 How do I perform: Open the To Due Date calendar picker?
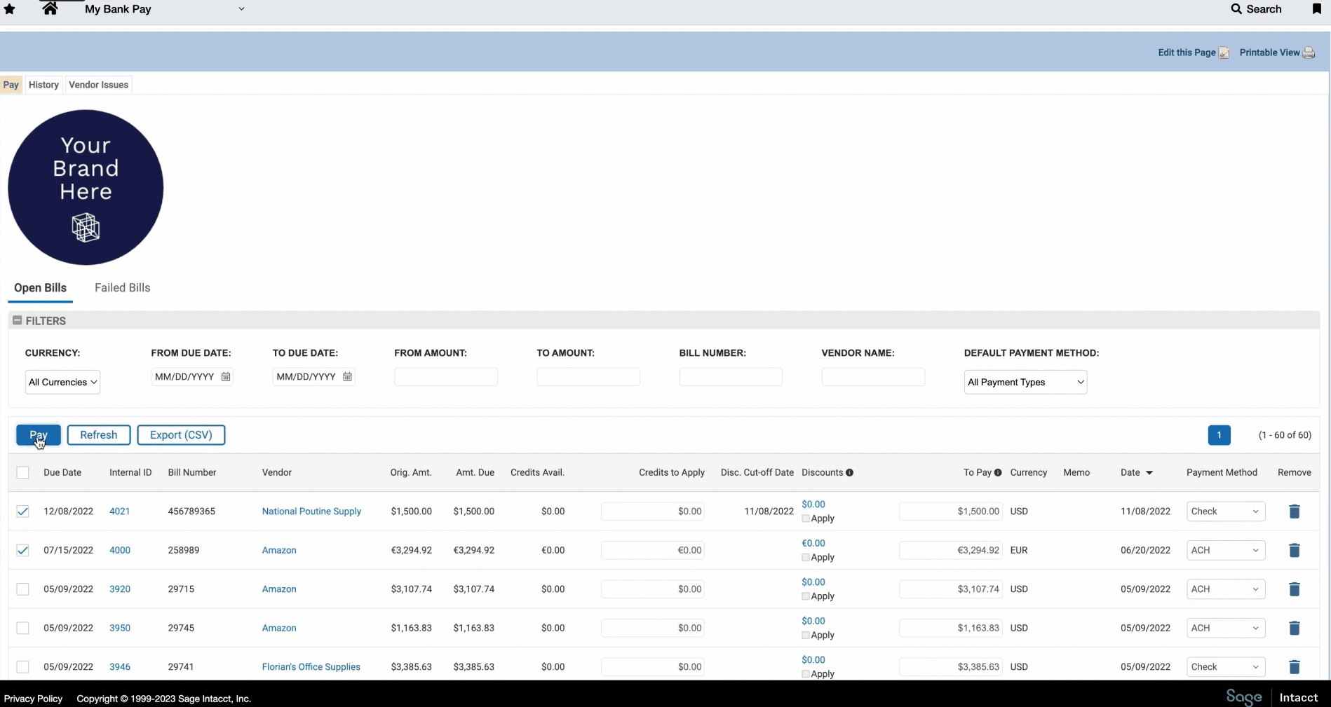(x=347, y=377)
